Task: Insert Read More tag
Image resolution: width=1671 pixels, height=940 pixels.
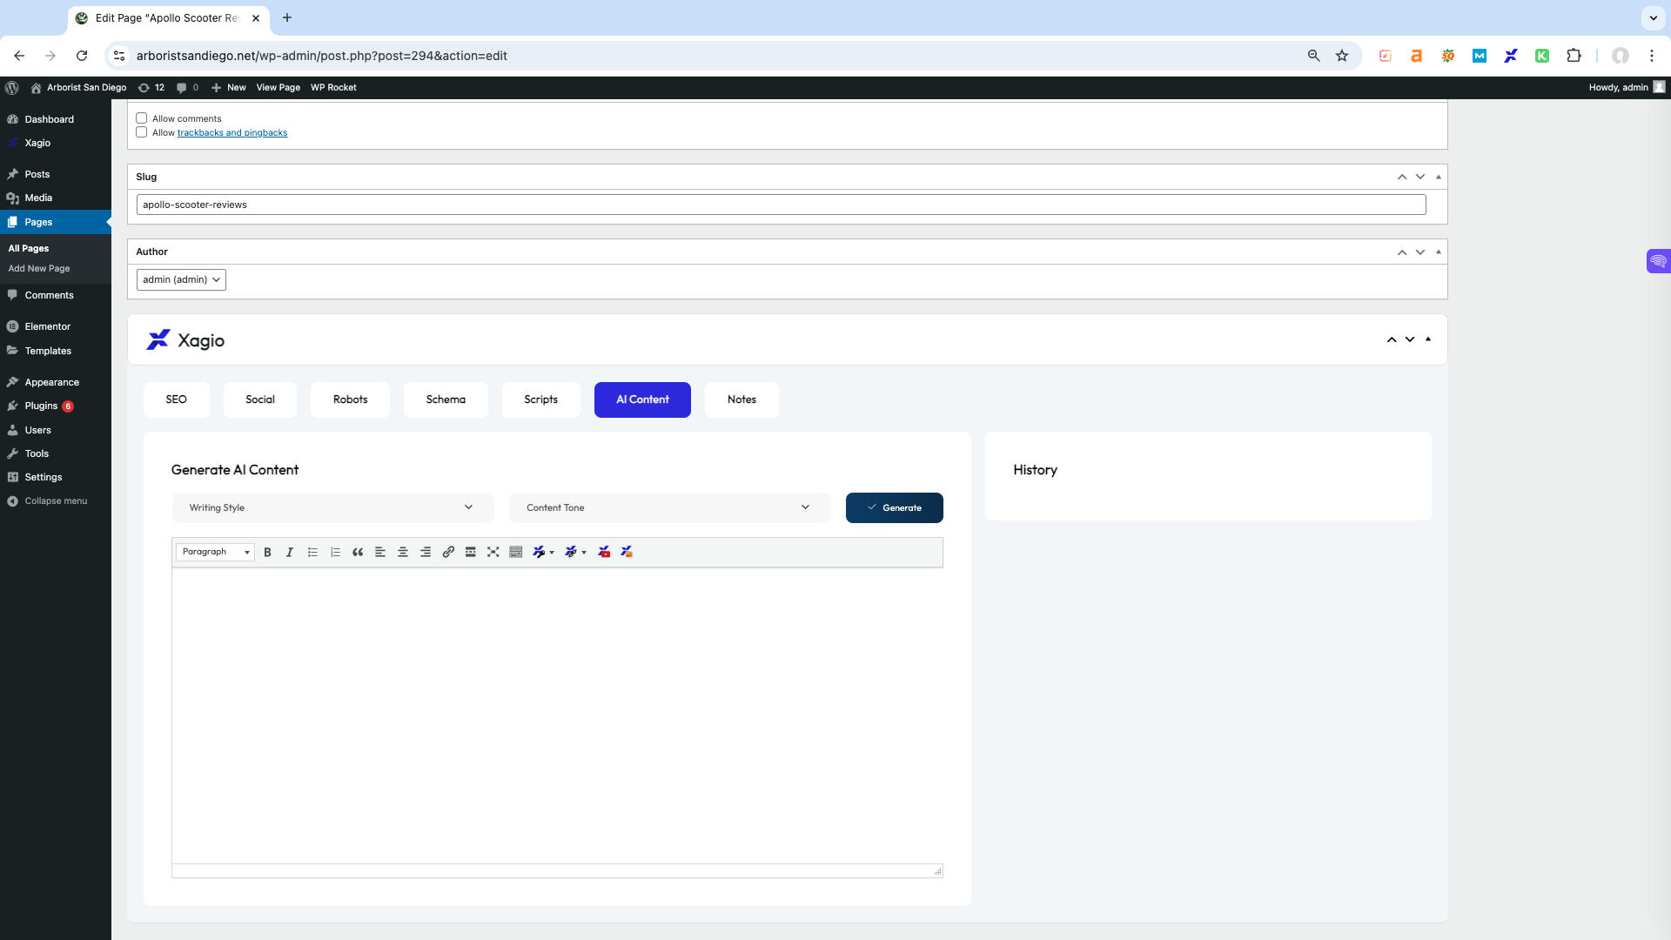Action: [471, 552]
